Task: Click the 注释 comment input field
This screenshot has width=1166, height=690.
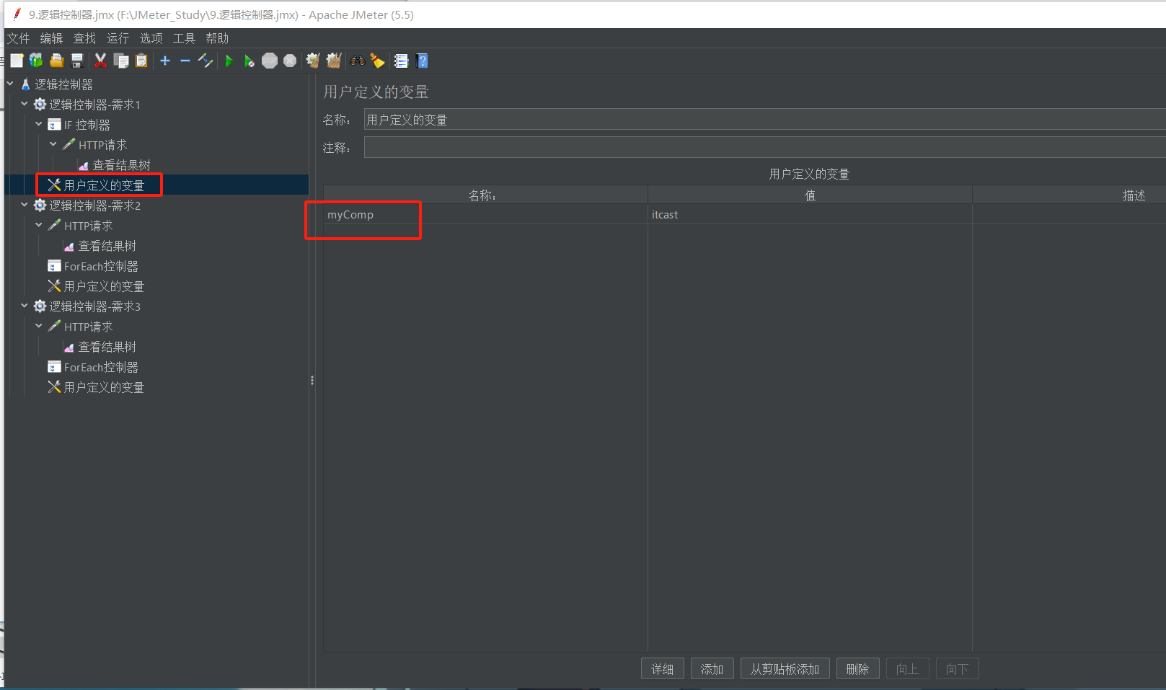Action: 764,147
